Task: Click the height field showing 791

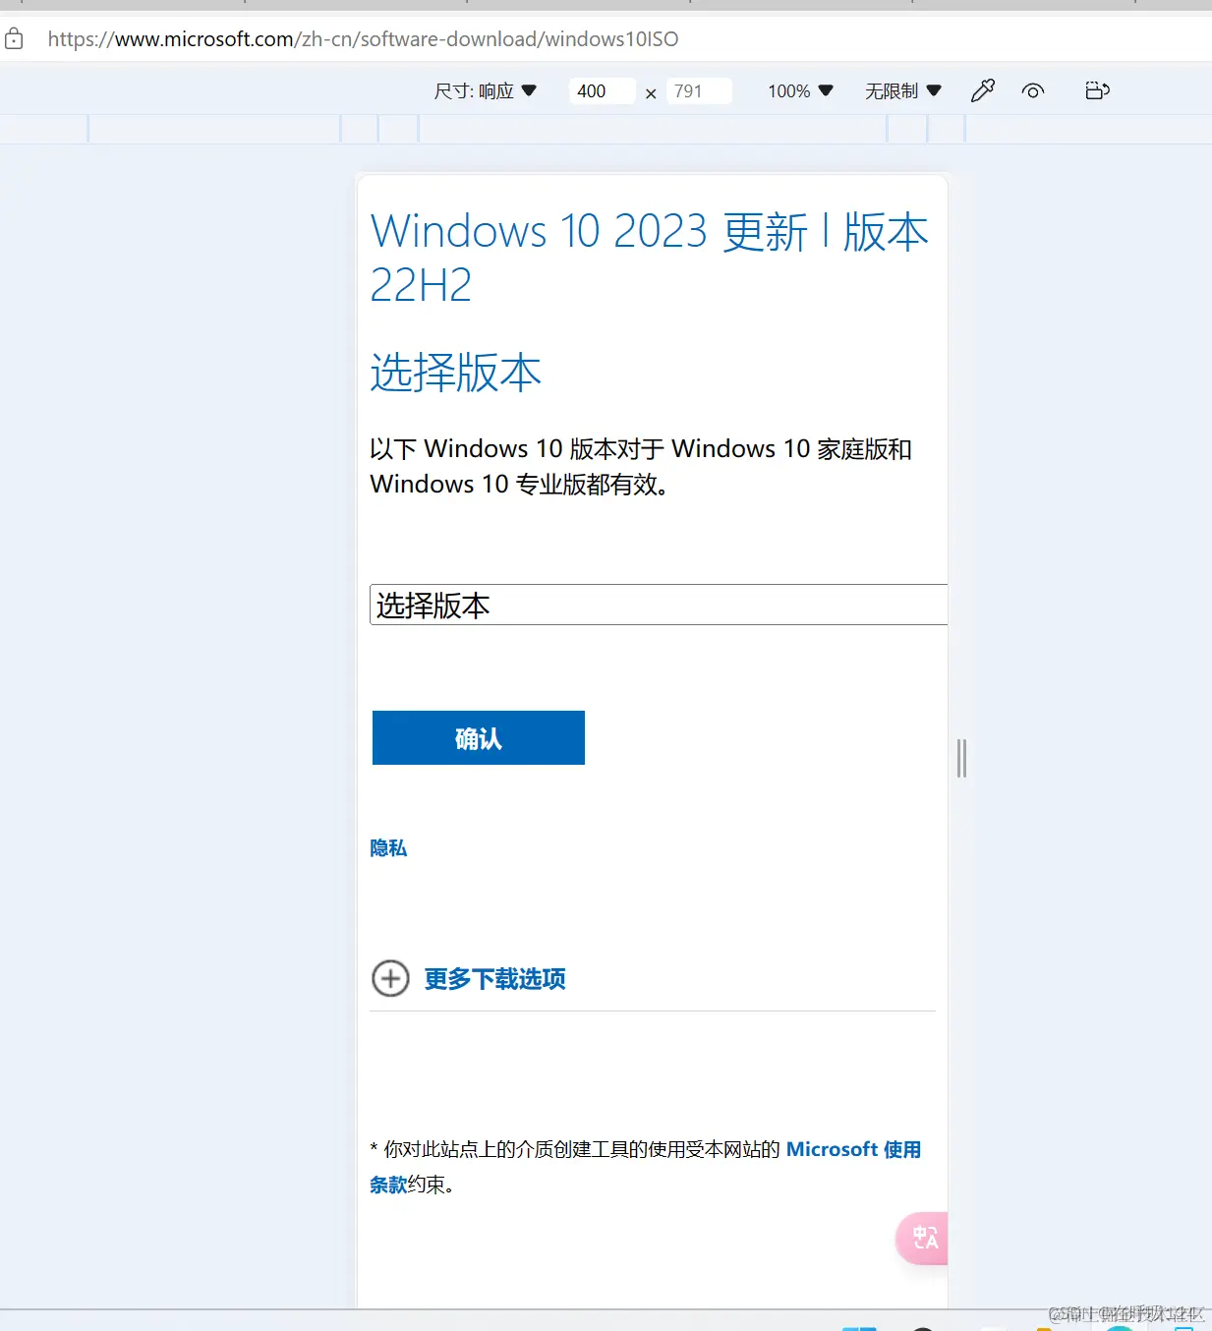Action: click(699, 91)
